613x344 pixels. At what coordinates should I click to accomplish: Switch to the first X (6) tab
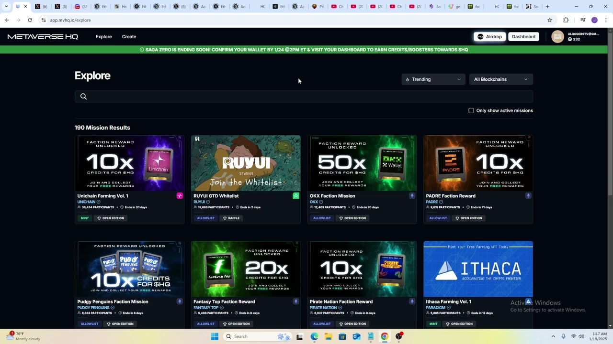41,7
